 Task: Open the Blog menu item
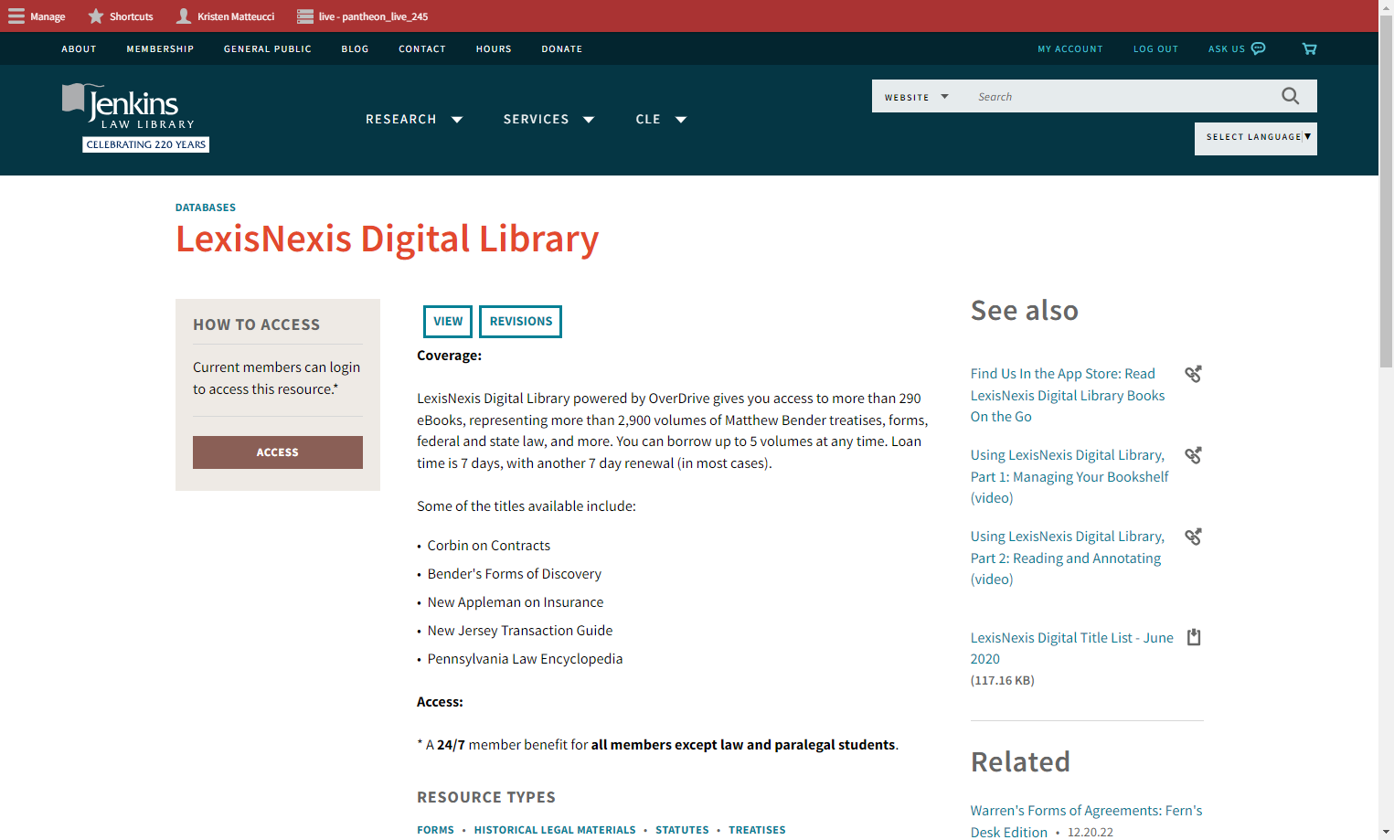tap(355, 49)
